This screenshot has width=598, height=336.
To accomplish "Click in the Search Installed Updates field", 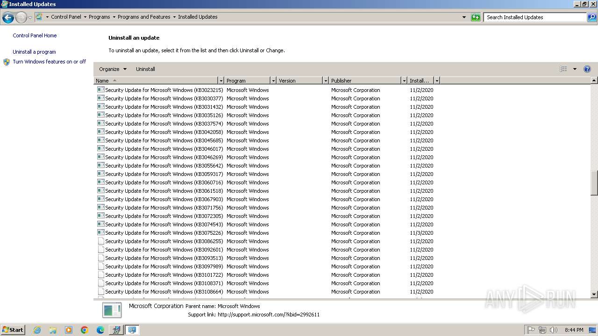I will point(535,17).
